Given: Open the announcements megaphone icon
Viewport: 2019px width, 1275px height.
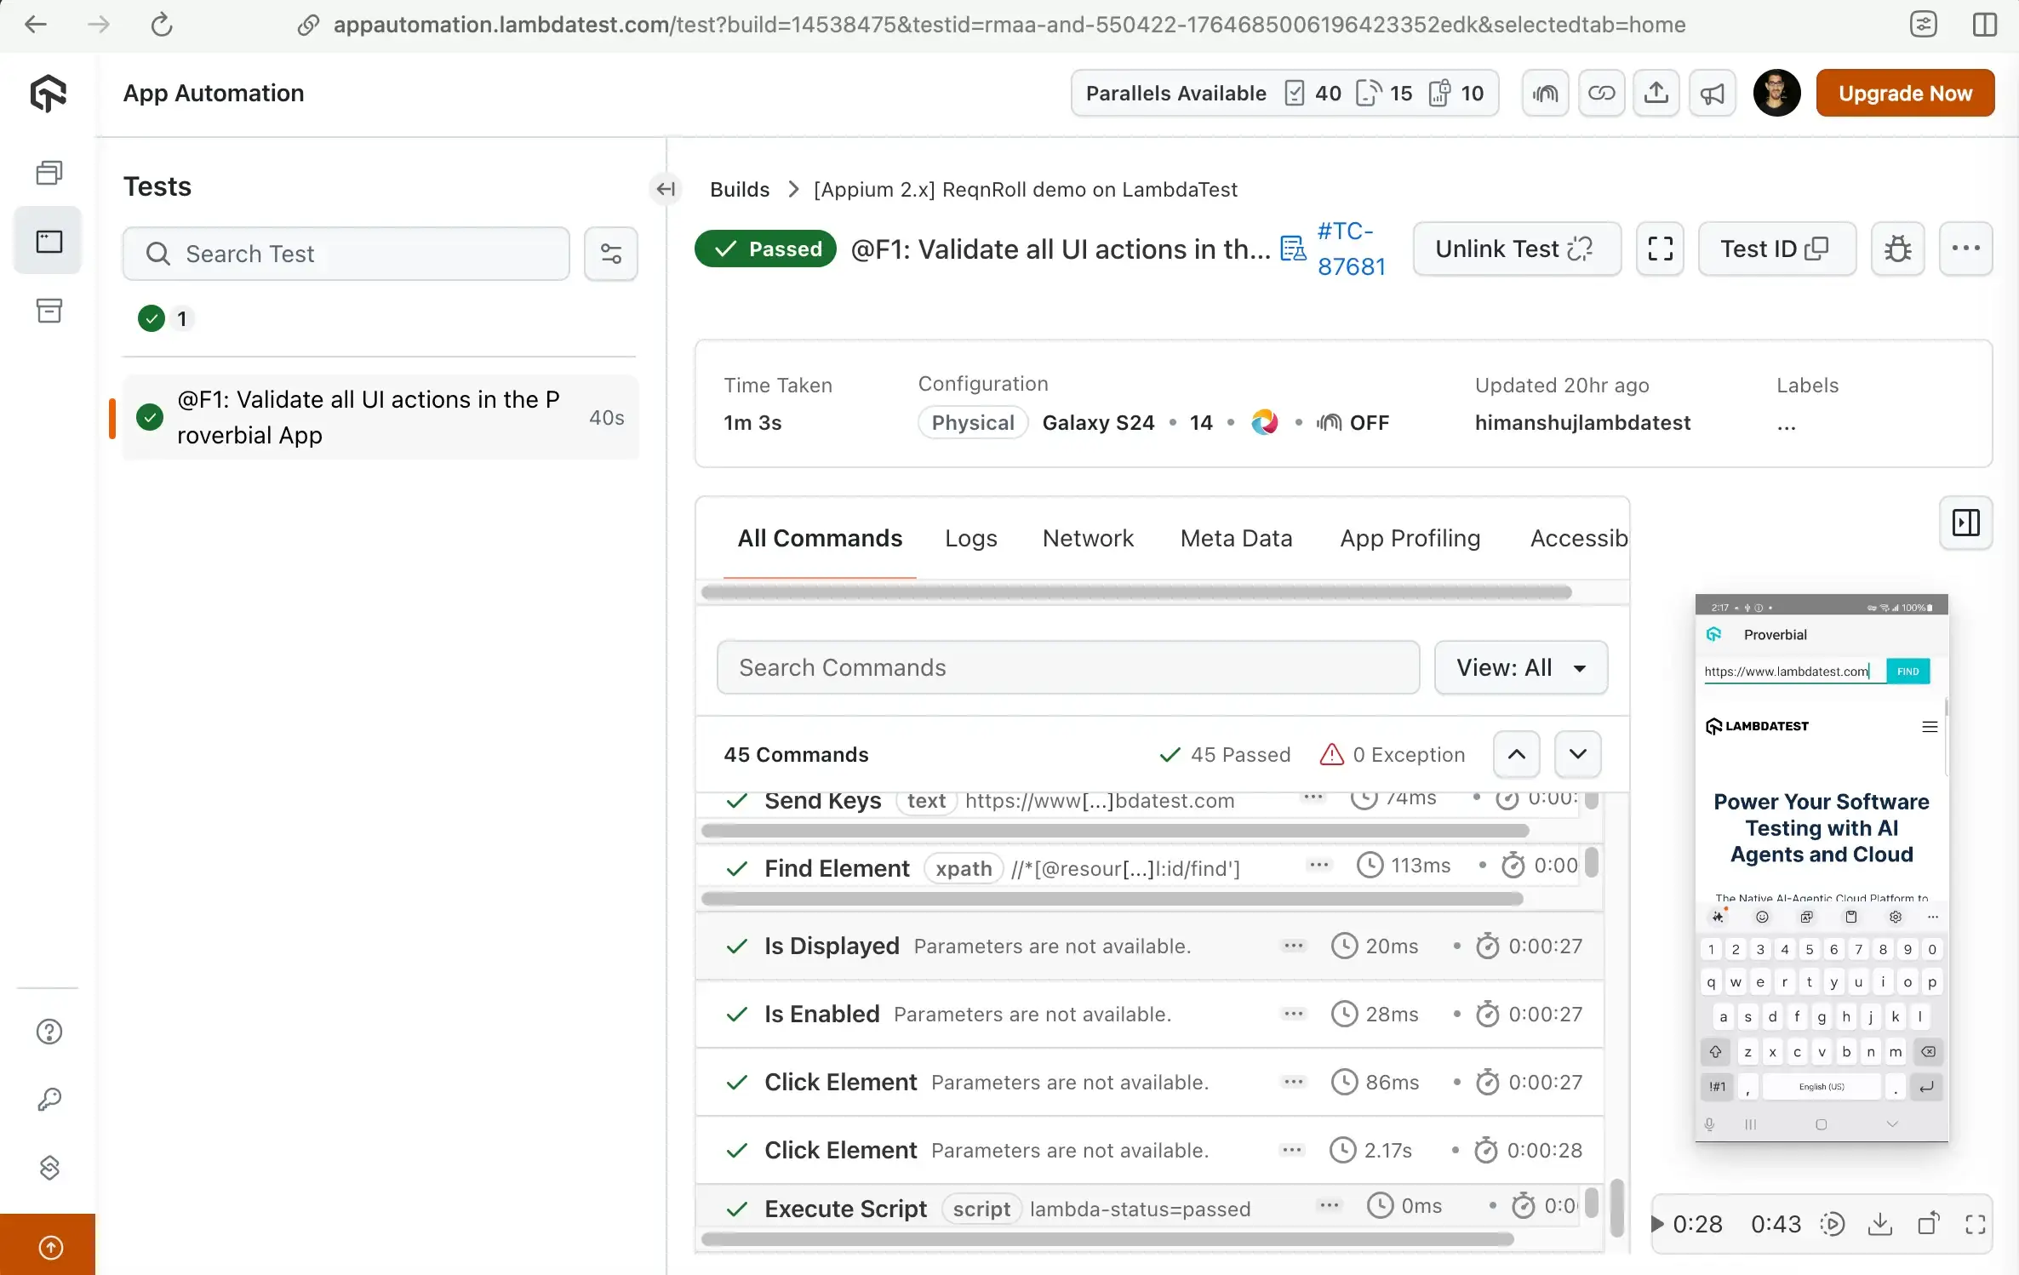Looking at the screenshot, I should 1712,93.
